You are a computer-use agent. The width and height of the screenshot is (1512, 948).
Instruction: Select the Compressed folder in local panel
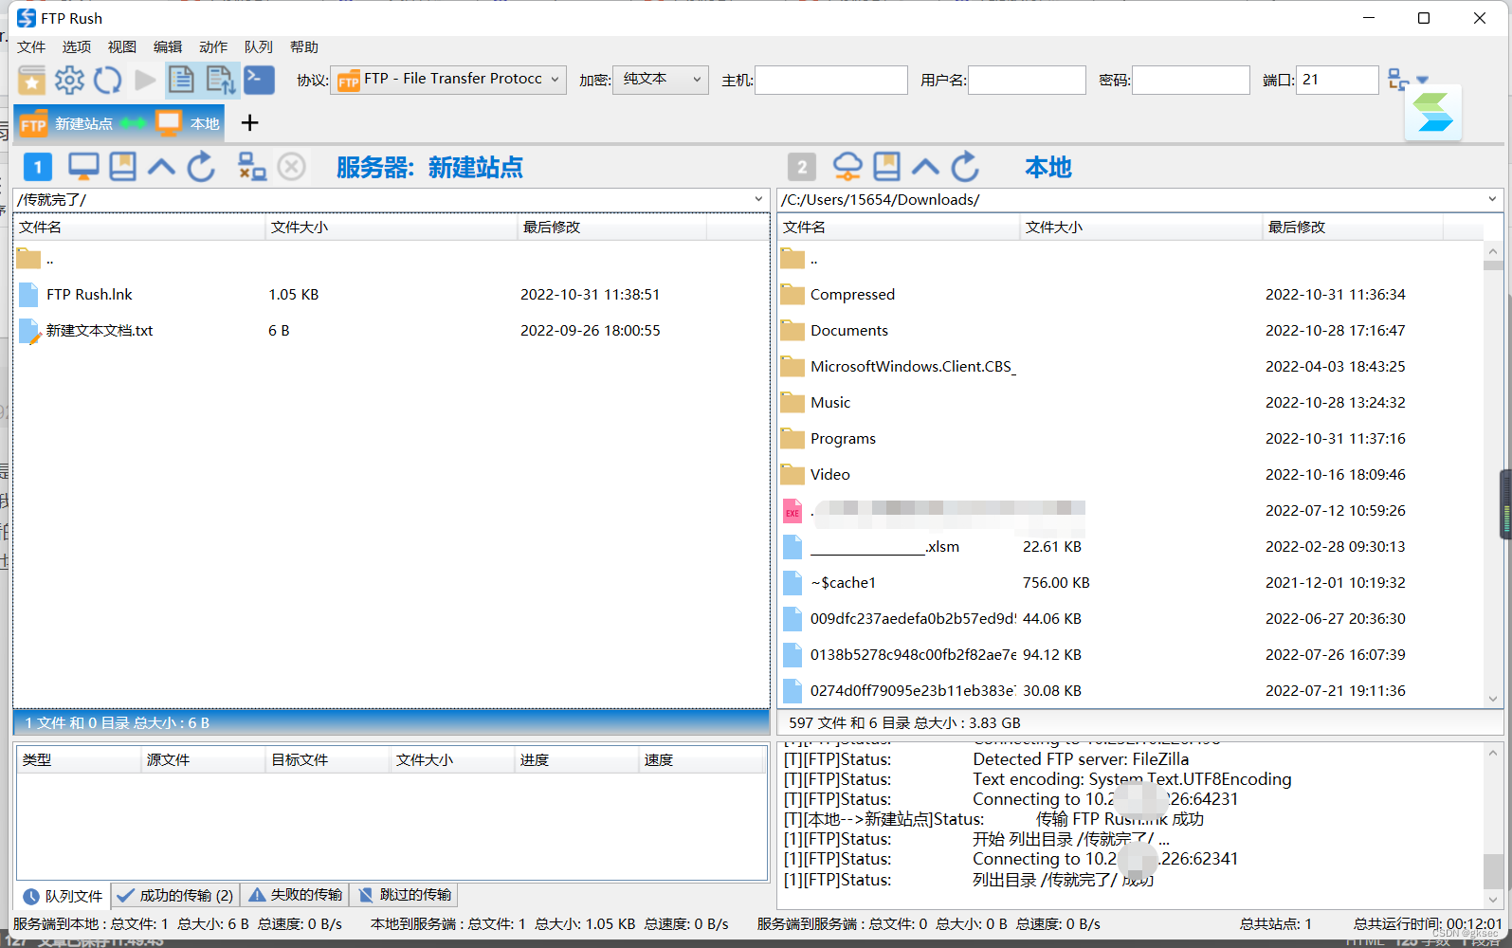[x=1130, y=295]
